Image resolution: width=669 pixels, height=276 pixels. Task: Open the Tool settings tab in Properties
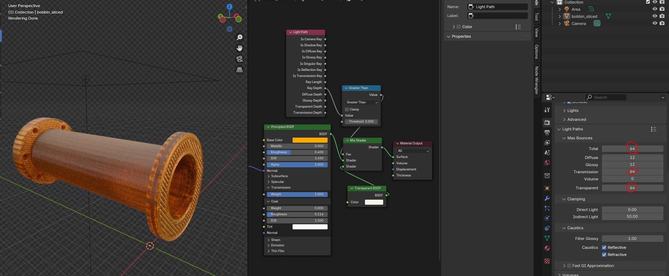(547, 110)
